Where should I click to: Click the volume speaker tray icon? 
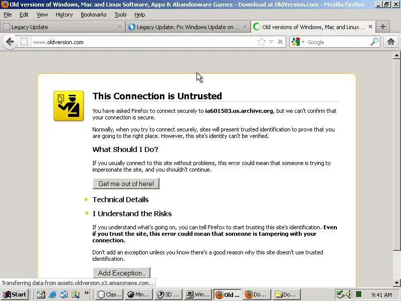pyautogui.click(x=349, y=294)
